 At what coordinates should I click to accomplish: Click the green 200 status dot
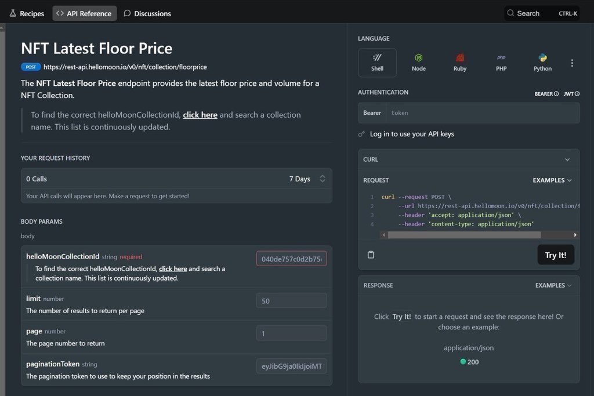(462, 362)
